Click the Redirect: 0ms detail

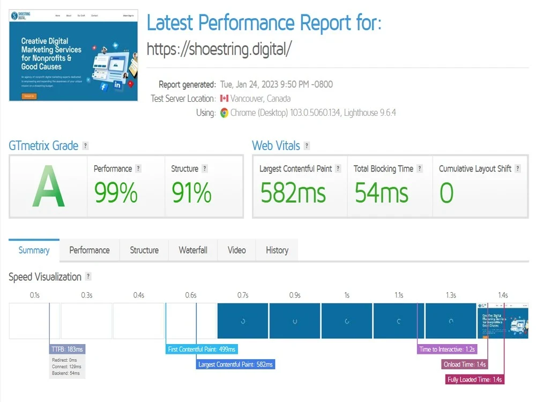[64, 360]
